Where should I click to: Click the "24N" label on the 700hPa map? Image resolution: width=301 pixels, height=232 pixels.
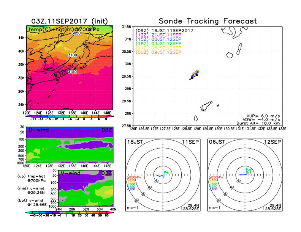pos(22,105)
